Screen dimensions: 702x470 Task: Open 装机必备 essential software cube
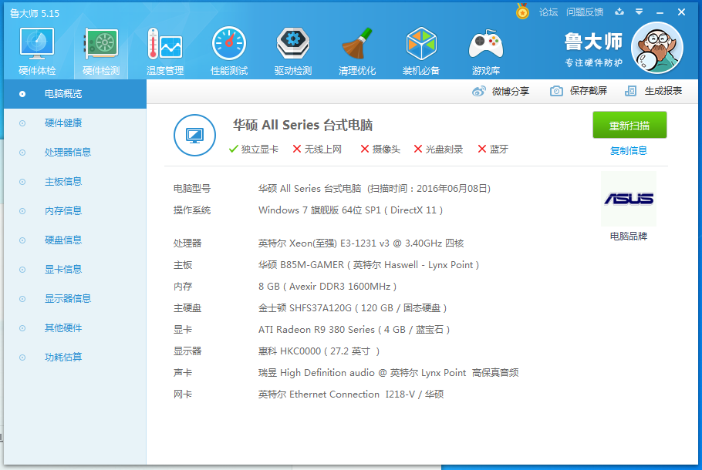click(421, 51)
